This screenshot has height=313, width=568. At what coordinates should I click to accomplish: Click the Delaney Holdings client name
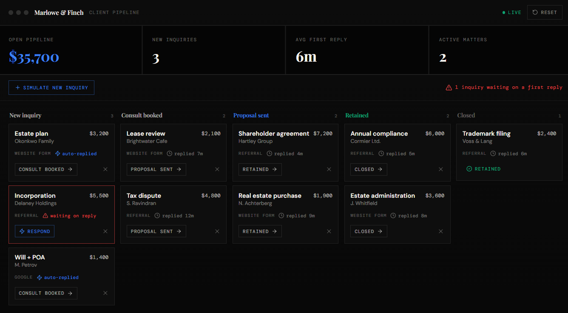pyautogui.click(x=36, y=203)
